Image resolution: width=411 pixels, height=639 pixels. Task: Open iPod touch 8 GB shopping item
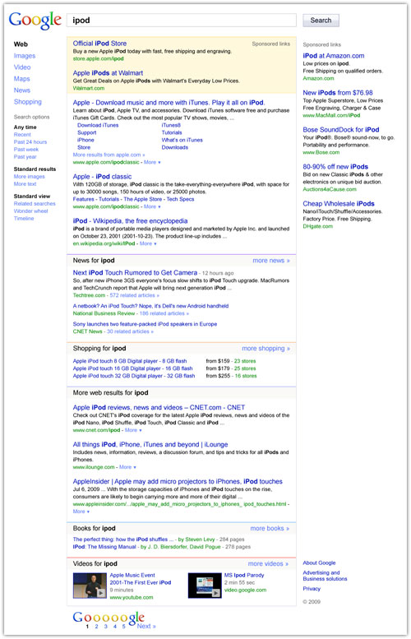pyautogui.click(x=130, y=361)
